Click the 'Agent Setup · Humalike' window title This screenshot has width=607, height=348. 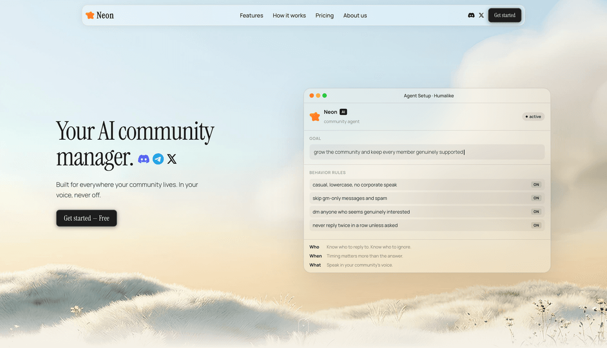(x=429, y=96)
